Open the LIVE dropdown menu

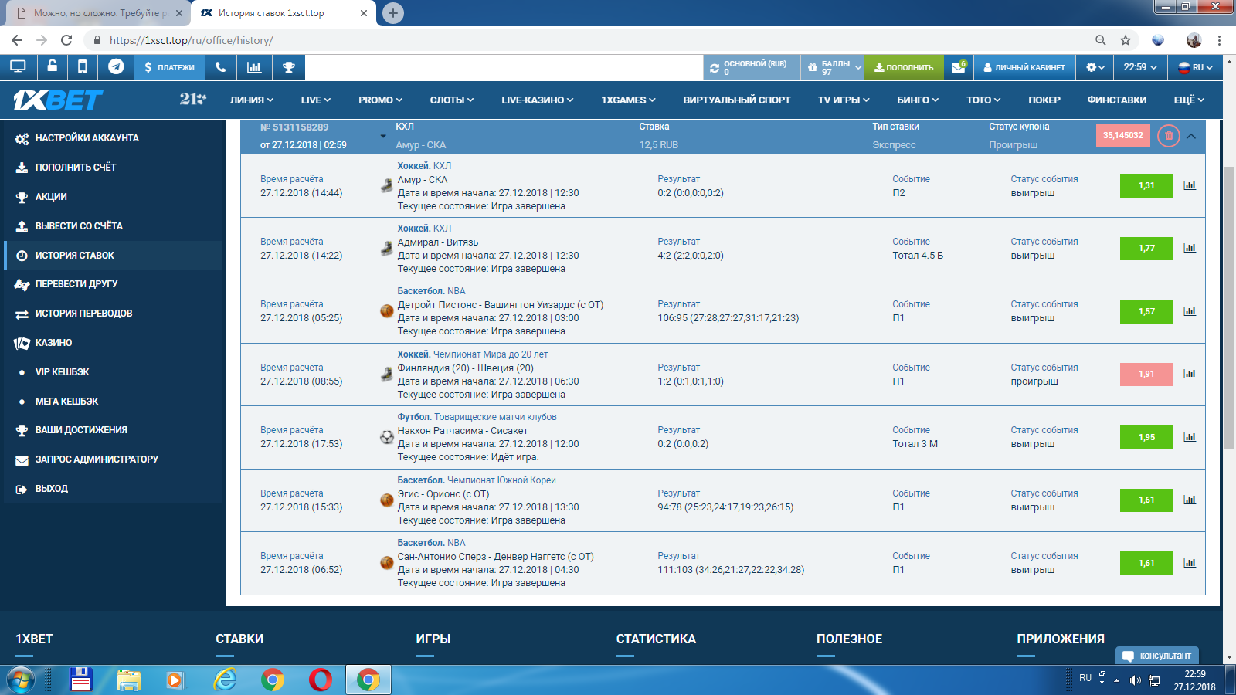(316, 100)
